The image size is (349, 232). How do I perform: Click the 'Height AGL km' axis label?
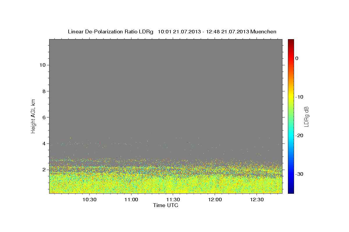pos(33,116)
